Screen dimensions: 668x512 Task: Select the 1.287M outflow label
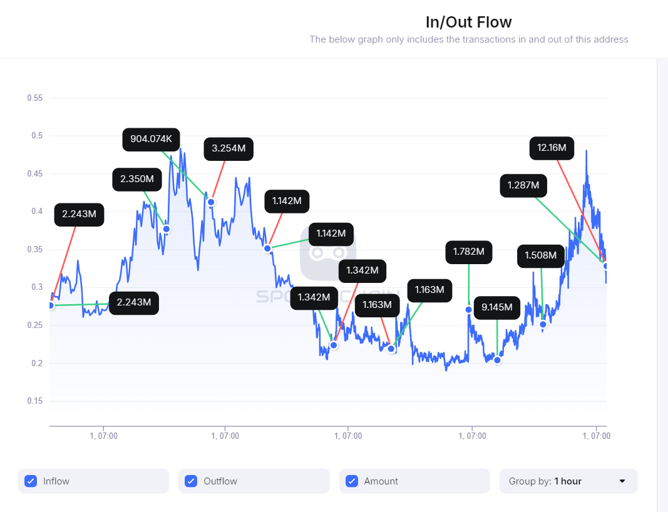(523, 185)
